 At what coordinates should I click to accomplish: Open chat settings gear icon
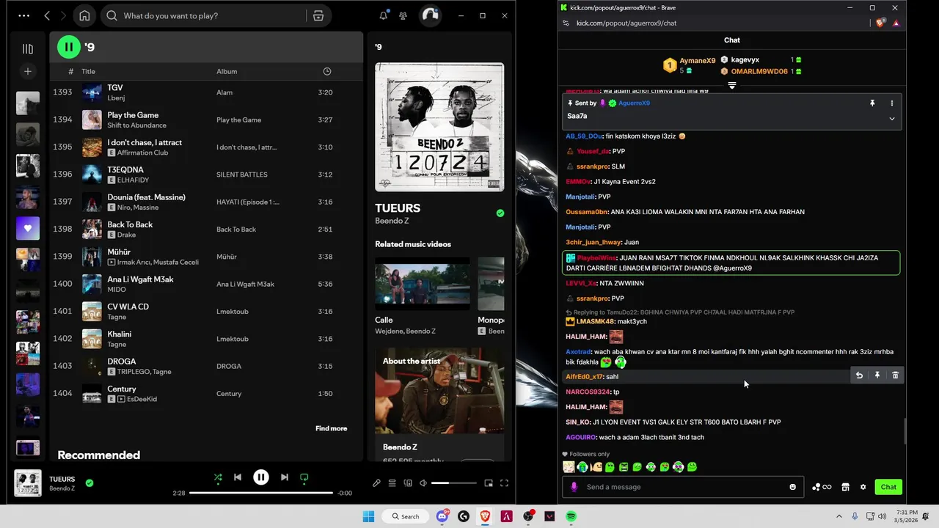[x=863, y=487]
